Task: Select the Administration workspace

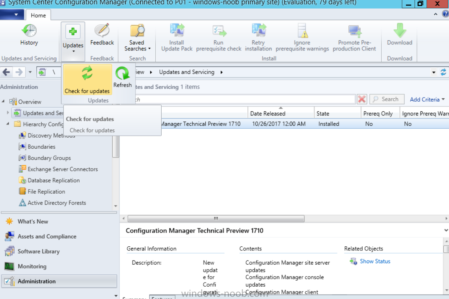Action: click(59, 281)
